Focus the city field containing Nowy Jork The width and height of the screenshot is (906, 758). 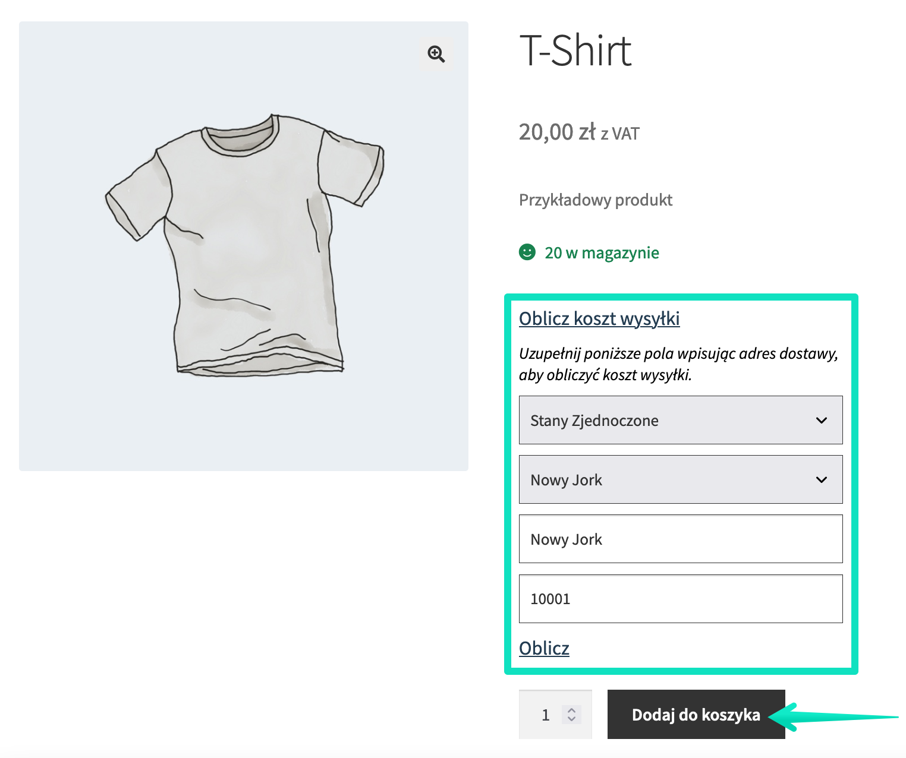pyautogui.click(x=681, y=539)
